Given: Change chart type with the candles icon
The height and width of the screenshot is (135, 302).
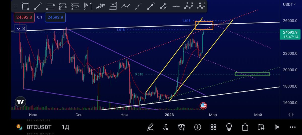Looking at the screenshot, I should pos(277,127).
